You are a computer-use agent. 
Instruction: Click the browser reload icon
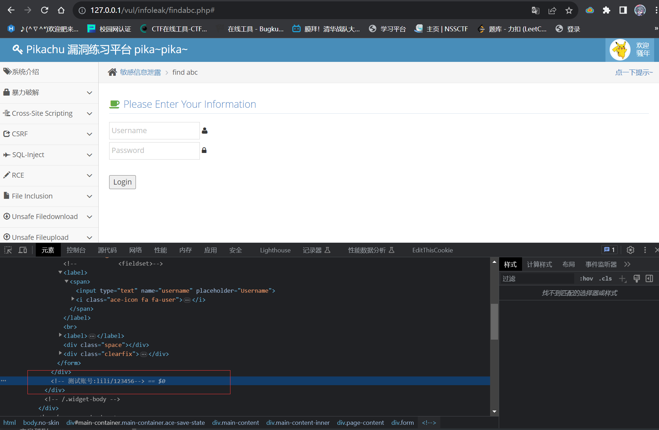44,10
